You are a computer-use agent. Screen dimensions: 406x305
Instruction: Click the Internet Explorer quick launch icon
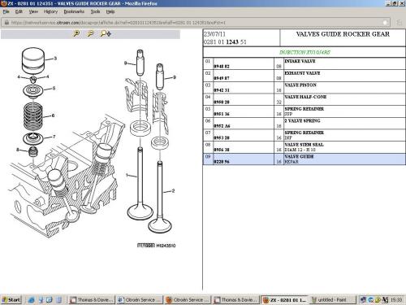point(32,299)
